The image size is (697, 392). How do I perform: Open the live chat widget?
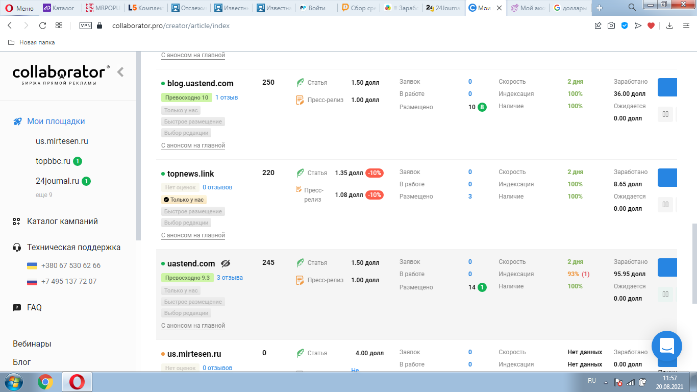[667, 346]
